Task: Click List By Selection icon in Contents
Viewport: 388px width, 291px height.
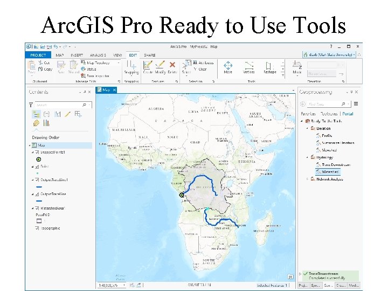Action: point(58,114)
